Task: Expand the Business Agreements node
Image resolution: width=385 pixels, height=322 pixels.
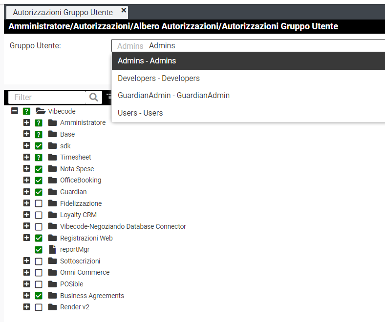Action: 27,296
